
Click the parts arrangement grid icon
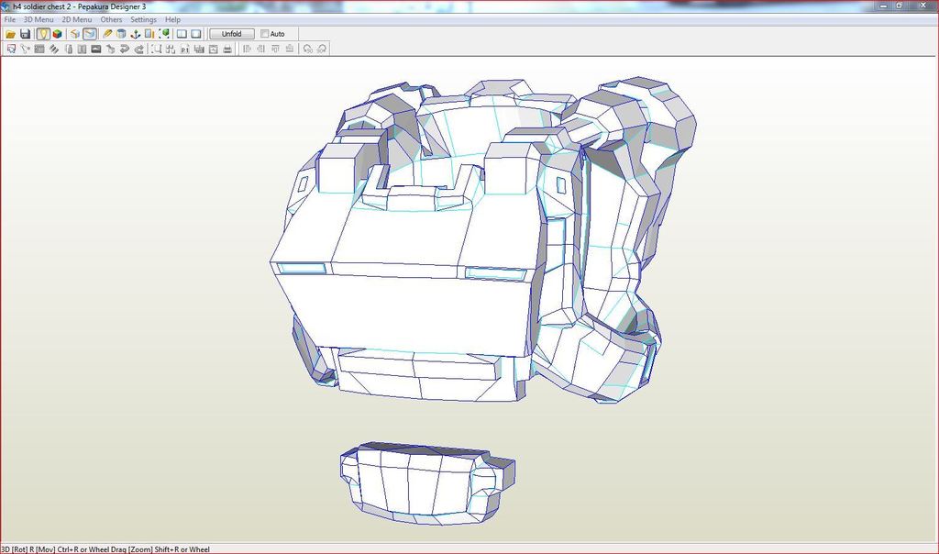[x=171, y=50]
